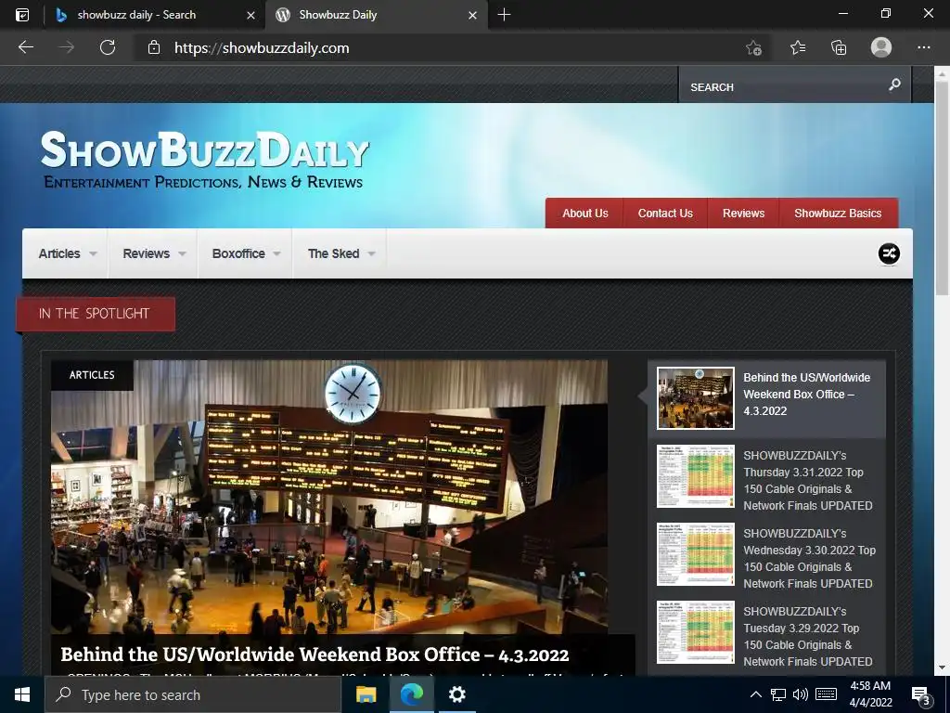The width and height of the screenshot is (950, 713).
Task: Open Tuesday 3.29.2022 Top 150 Cable link
Action: tap(808, 637)
